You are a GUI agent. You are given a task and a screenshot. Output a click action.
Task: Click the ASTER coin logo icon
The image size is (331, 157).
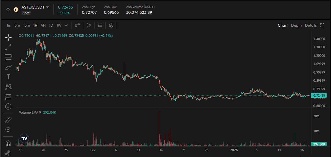click(16, 9)
